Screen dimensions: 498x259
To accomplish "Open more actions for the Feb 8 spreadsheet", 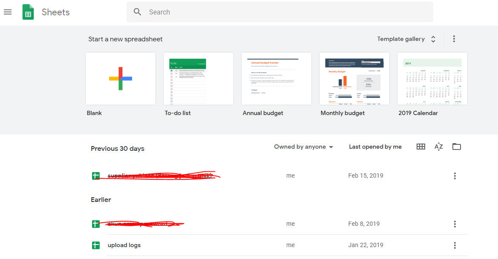I will 455,224.
